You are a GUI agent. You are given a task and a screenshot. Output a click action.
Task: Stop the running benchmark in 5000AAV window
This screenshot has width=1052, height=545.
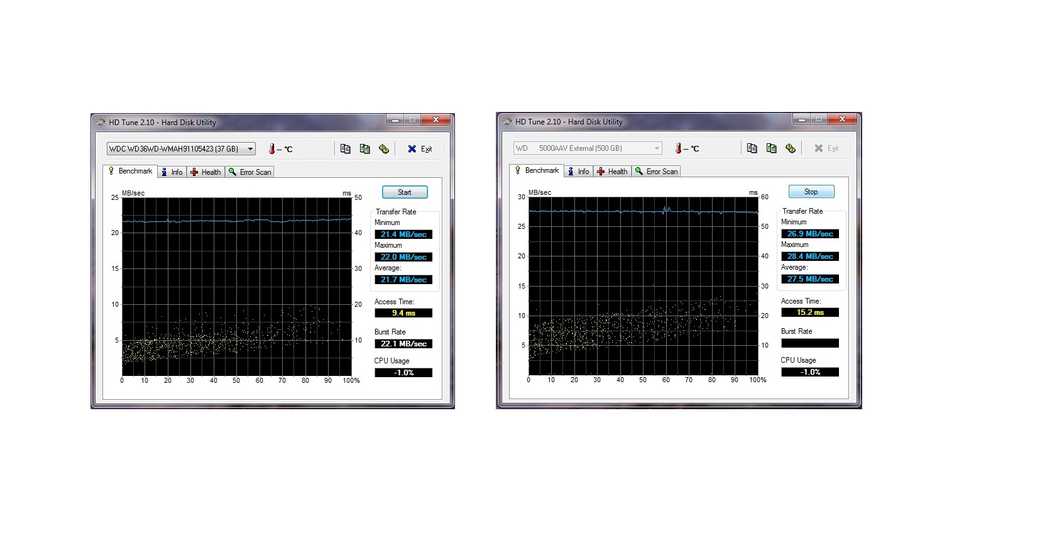(x=811, y=192)
